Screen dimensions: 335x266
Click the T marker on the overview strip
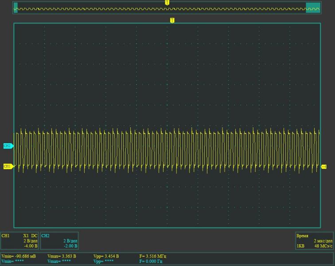(167, 3)
